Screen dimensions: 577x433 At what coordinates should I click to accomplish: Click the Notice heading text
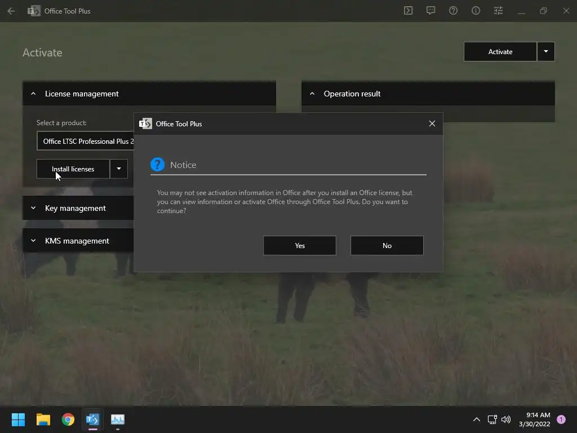(183, 165)
